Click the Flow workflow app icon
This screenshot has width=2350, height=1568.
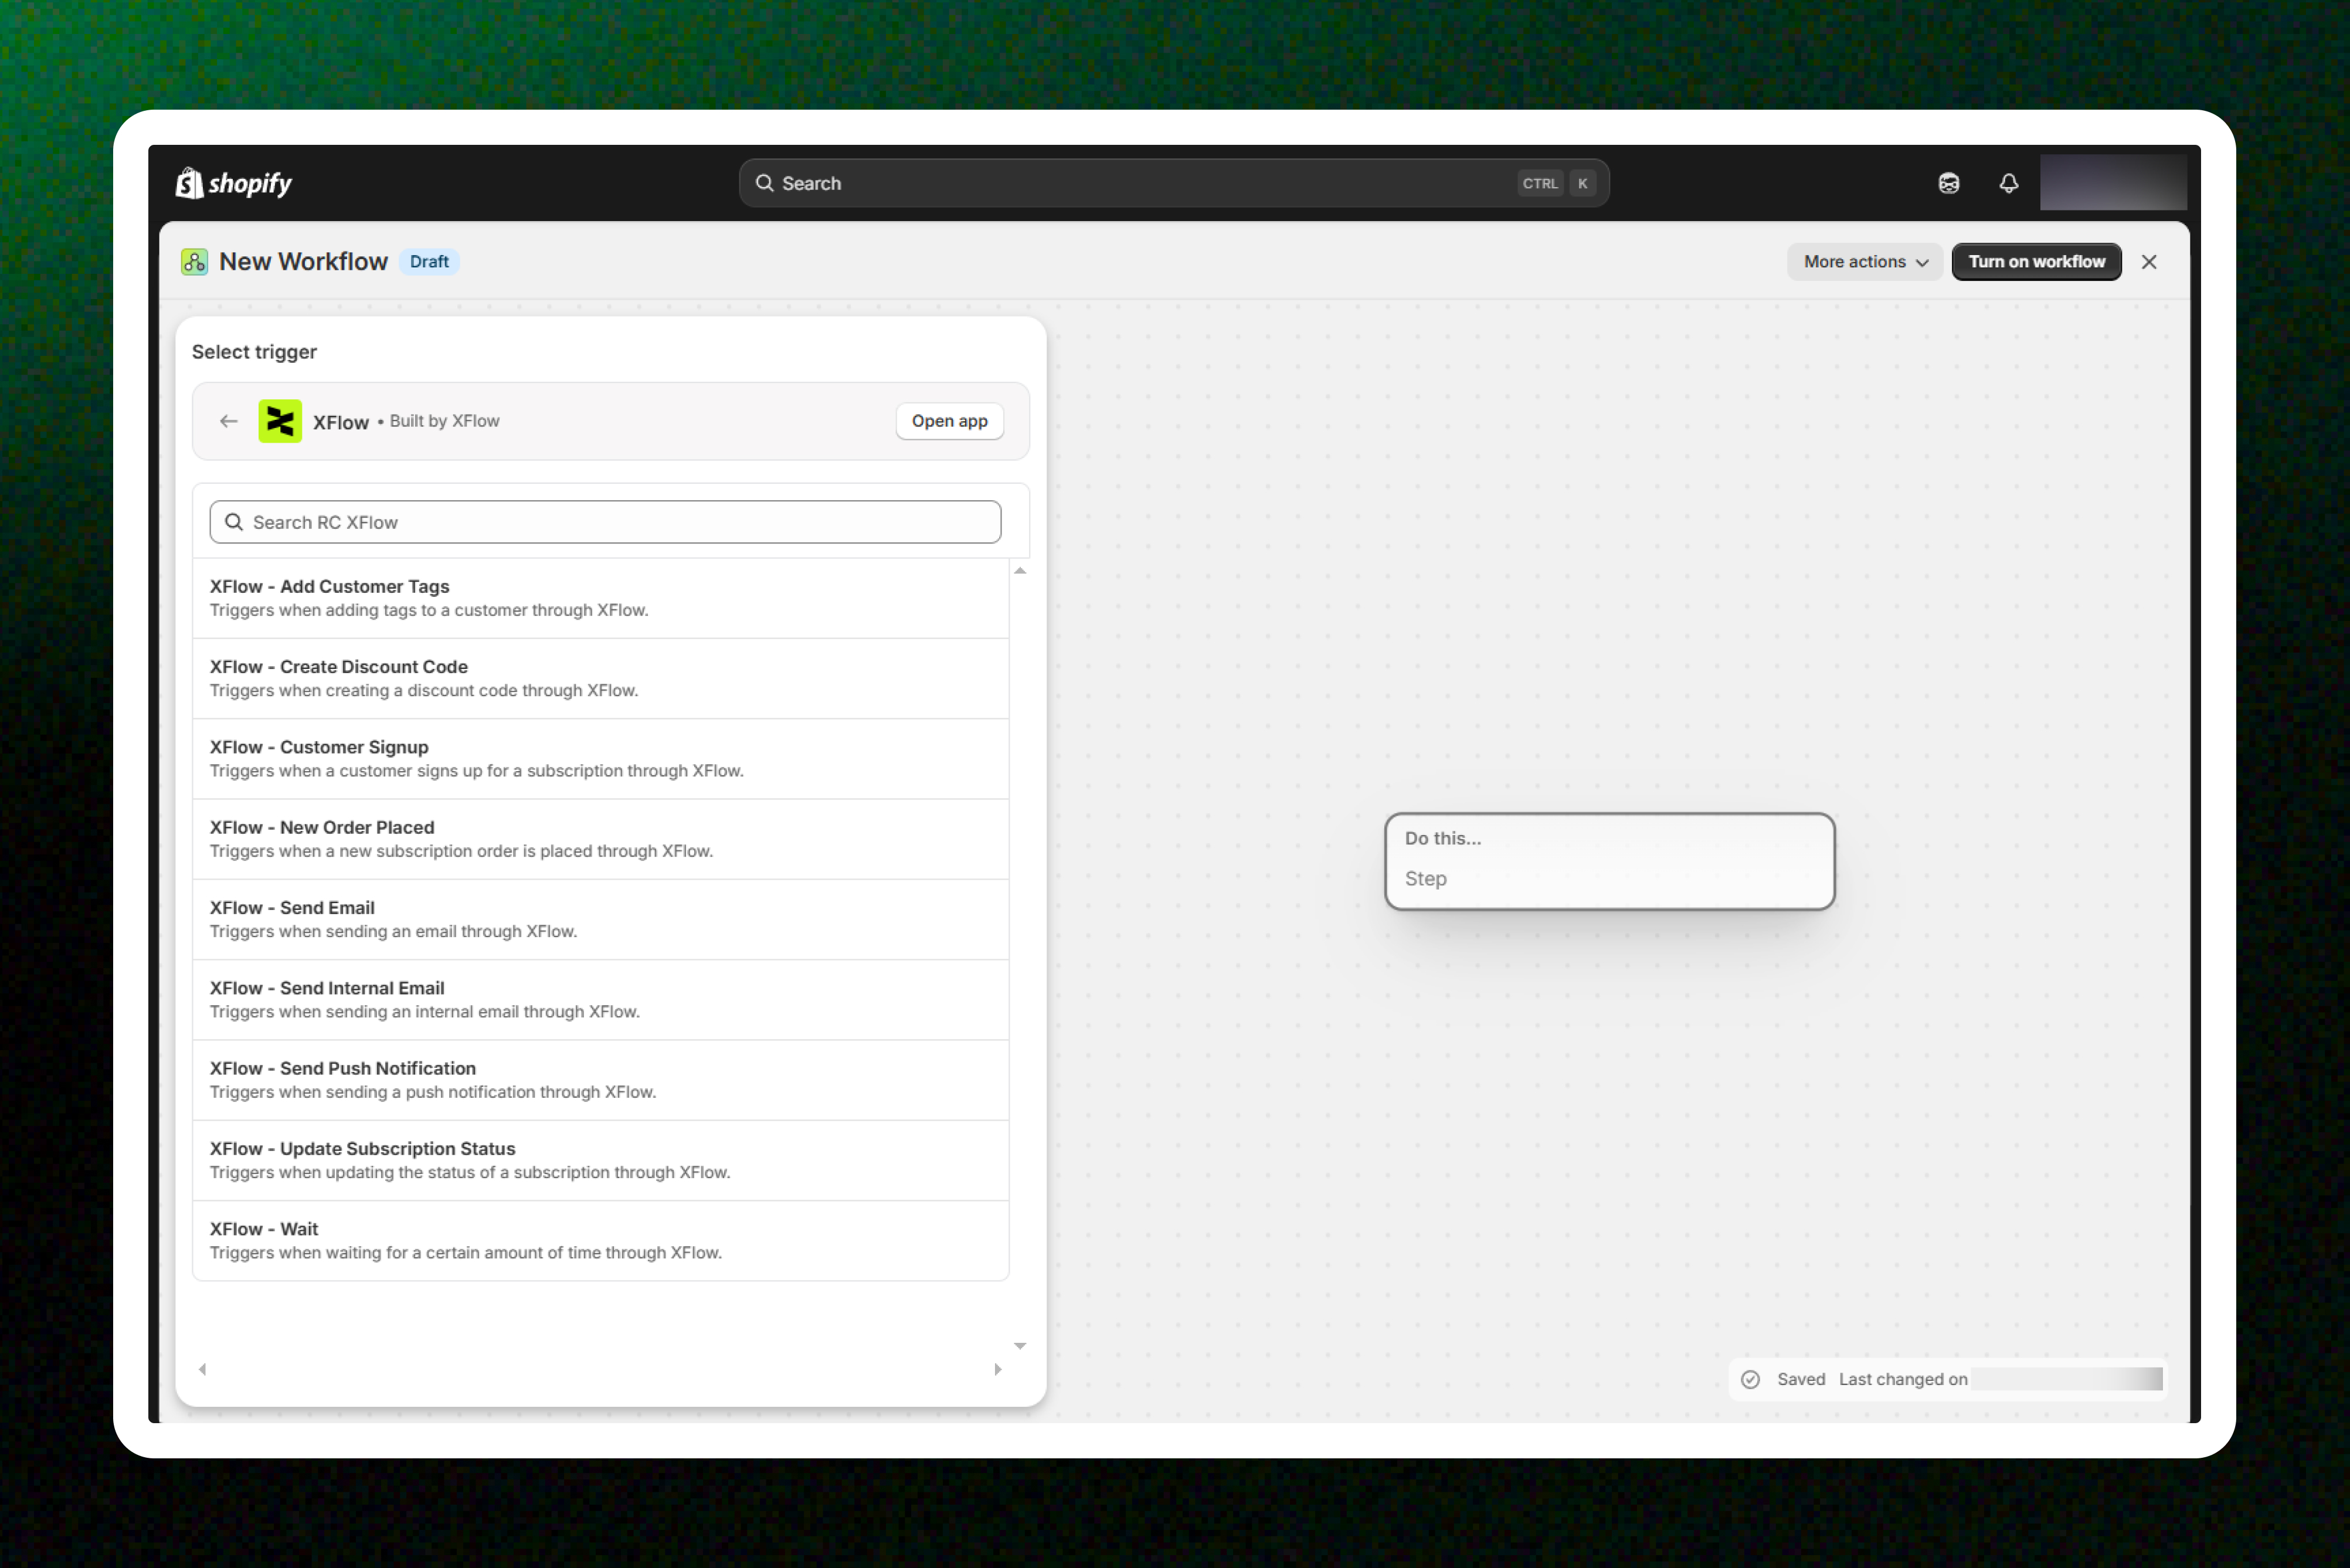(195, 262)
